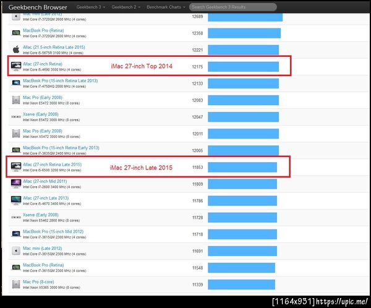Click the MacBook Pro Early 2013 row icon
This screenshot has width=371, height=308.
click(x=16, y=150)
